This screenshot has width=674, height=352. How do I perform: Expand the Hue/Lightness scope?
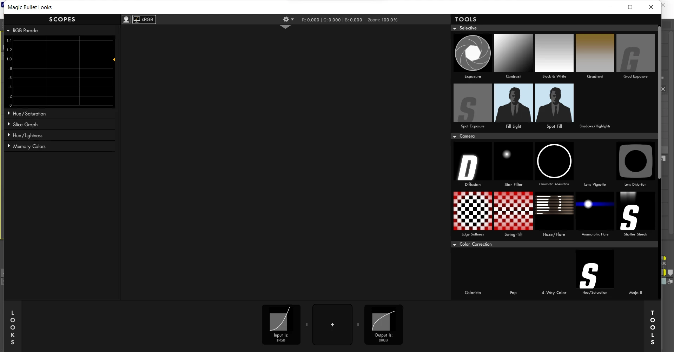pos(9,135)
